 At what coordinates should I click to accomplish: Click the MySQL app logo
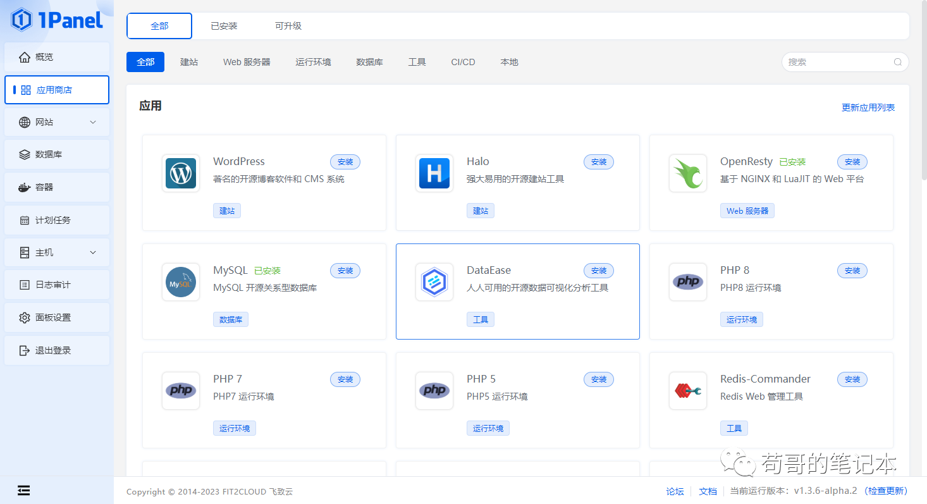click(x=181, y=282)
